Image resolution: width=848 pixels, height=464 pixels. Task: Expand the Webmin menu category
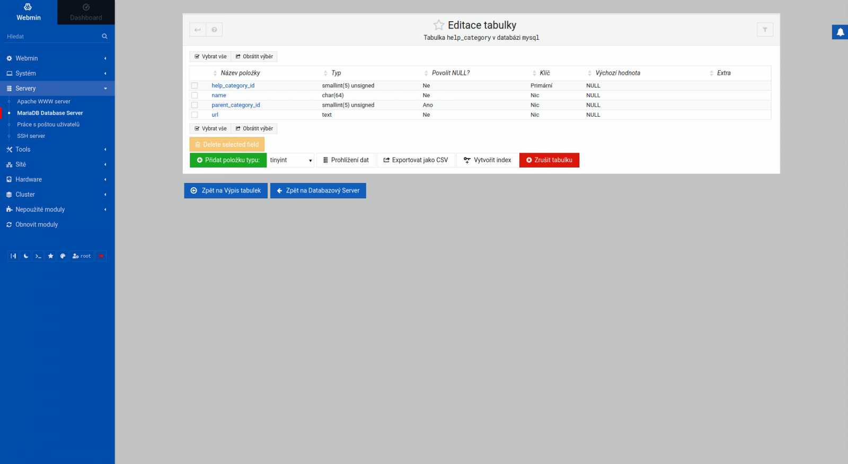[x=57, y=58]
